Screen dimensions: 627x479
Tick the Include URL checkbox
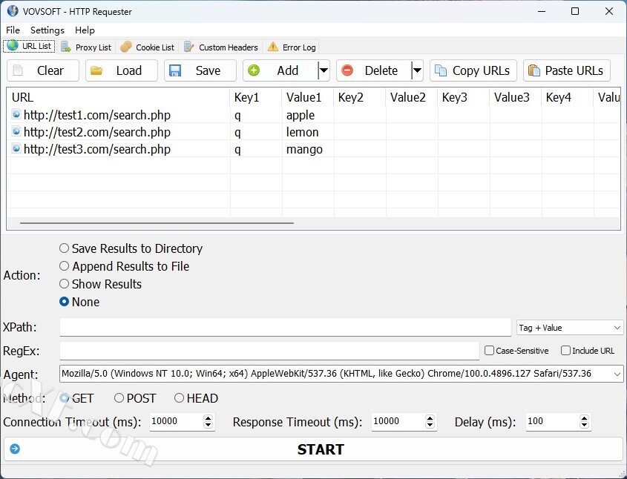tap(565, 351)
